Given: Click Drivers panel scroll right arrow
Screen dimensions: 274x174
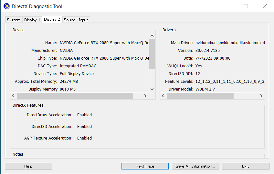Looking at the screenshot, I should pyautogui.click(x=261, y=96).
